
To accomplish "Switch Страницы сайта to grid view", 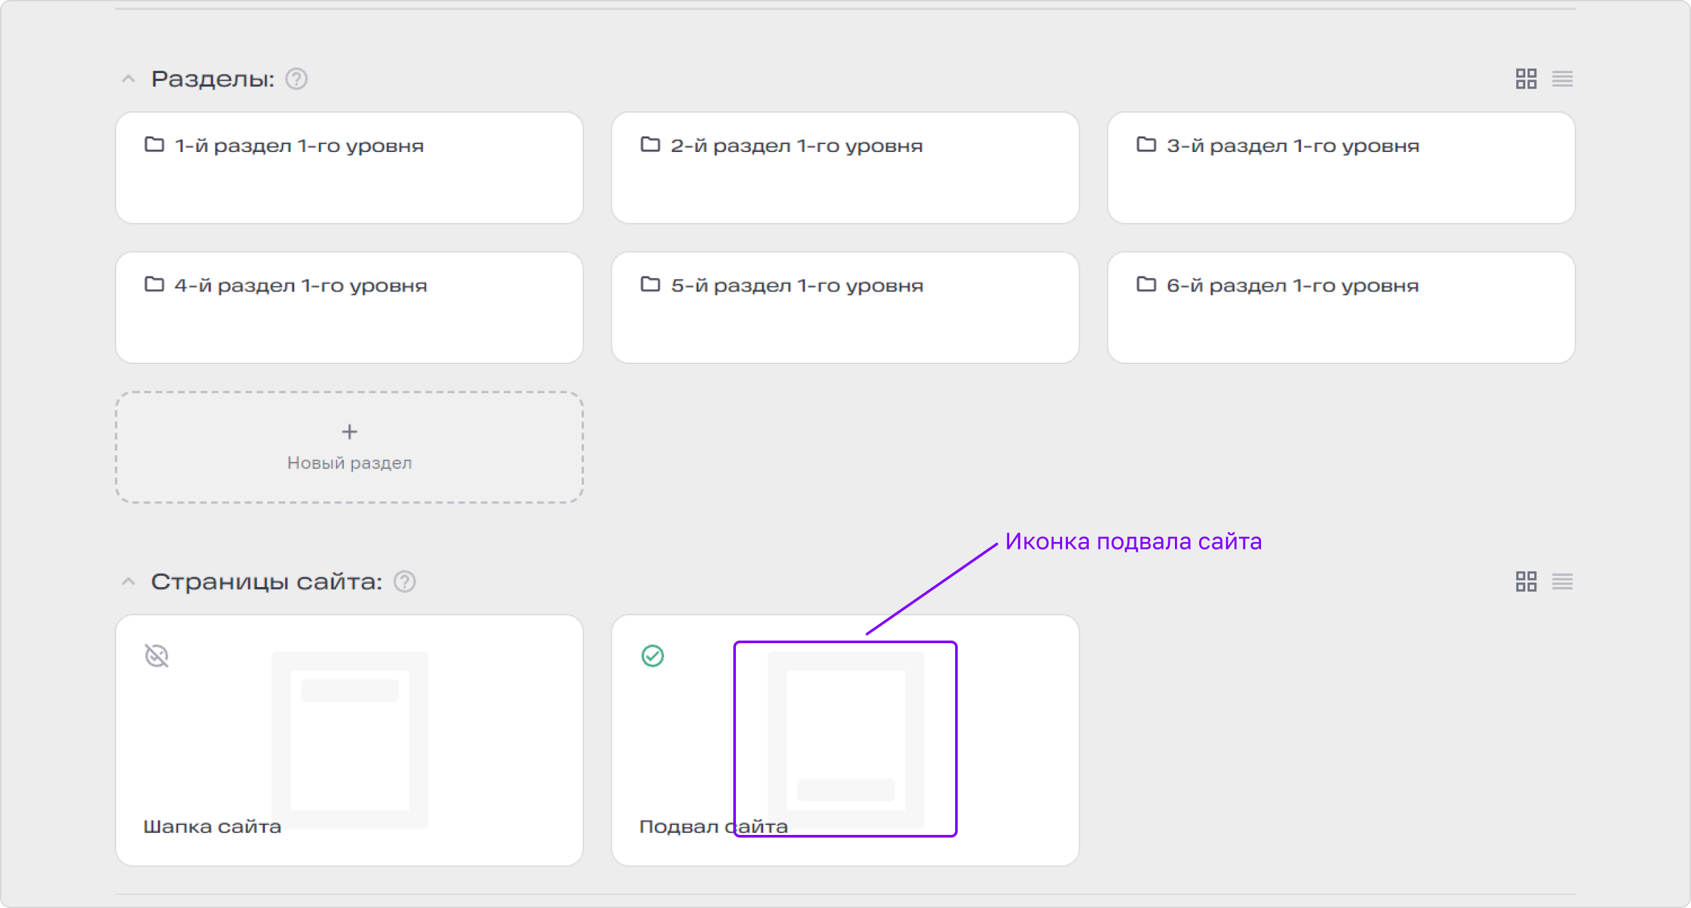I will point(1525,581).
